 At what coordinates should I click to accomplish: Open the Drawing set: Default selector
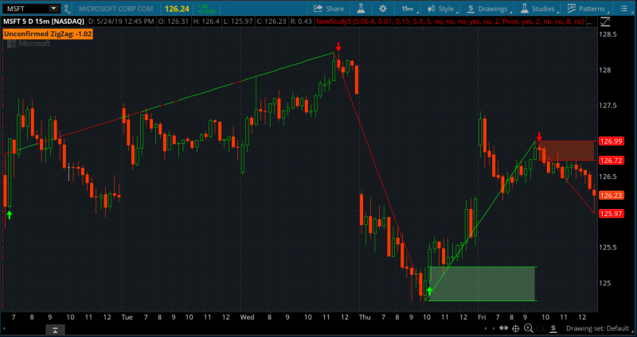pyautogui.click(x=596, y=328)
